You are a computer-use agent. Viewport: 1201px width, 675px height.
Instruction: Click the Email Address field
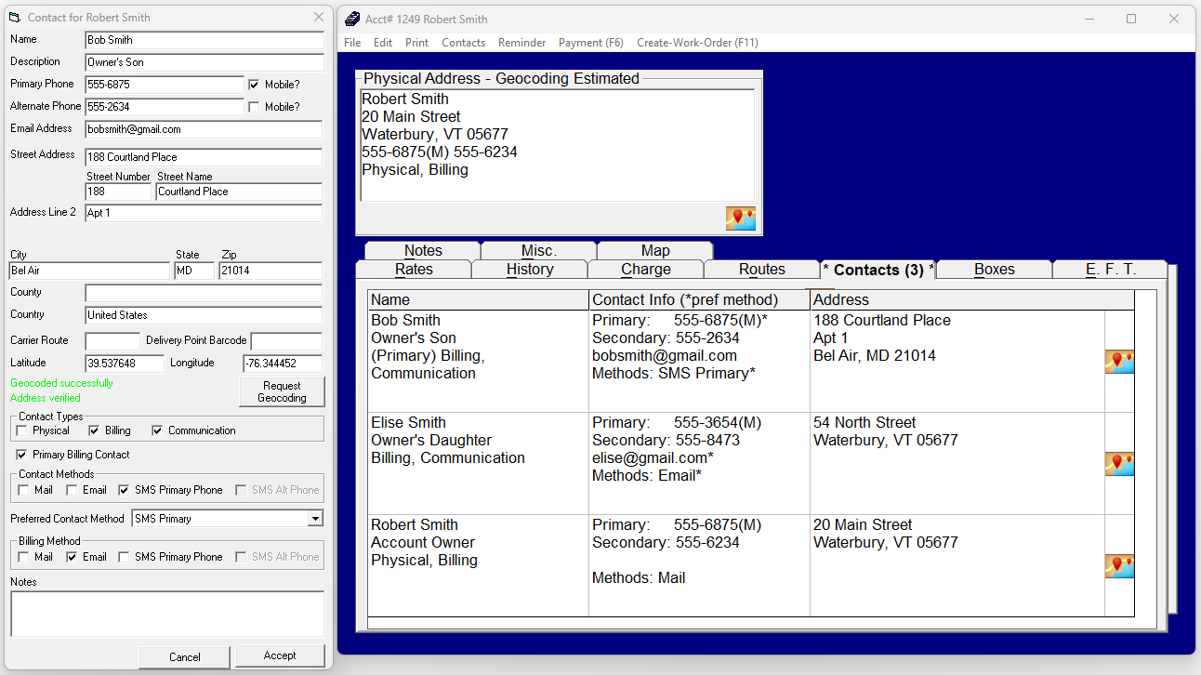coord(204,129)
